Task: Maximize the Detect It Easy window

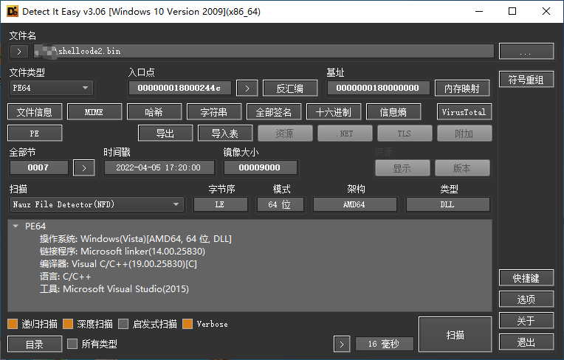Action: (x=512, y=12)
